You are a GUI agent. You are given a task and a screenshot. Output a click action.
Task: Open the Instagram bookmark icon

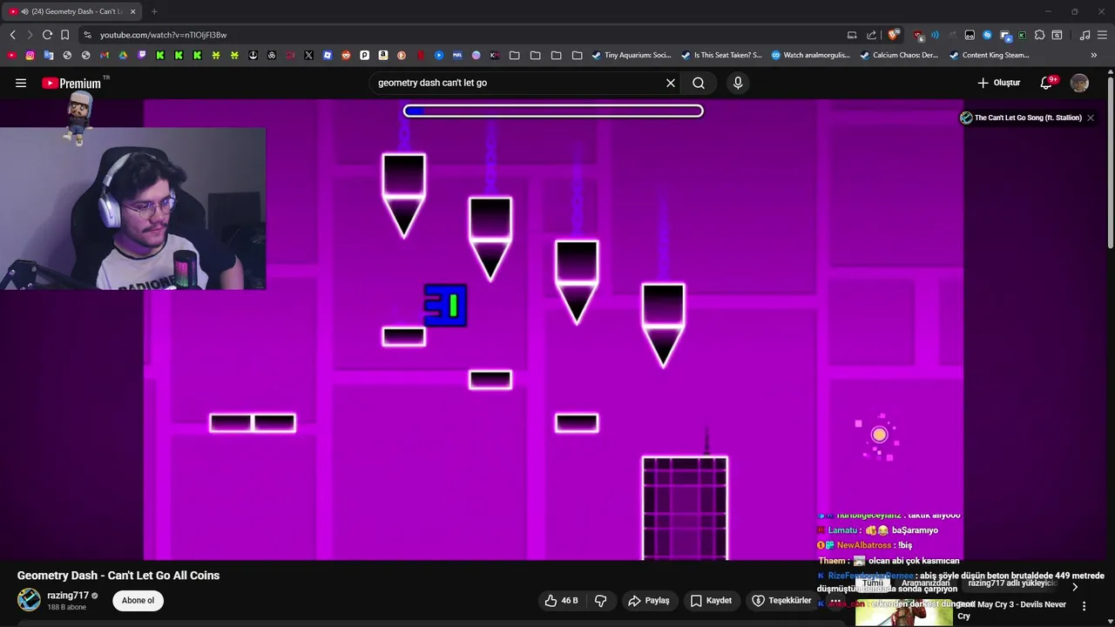coord(30,55)
